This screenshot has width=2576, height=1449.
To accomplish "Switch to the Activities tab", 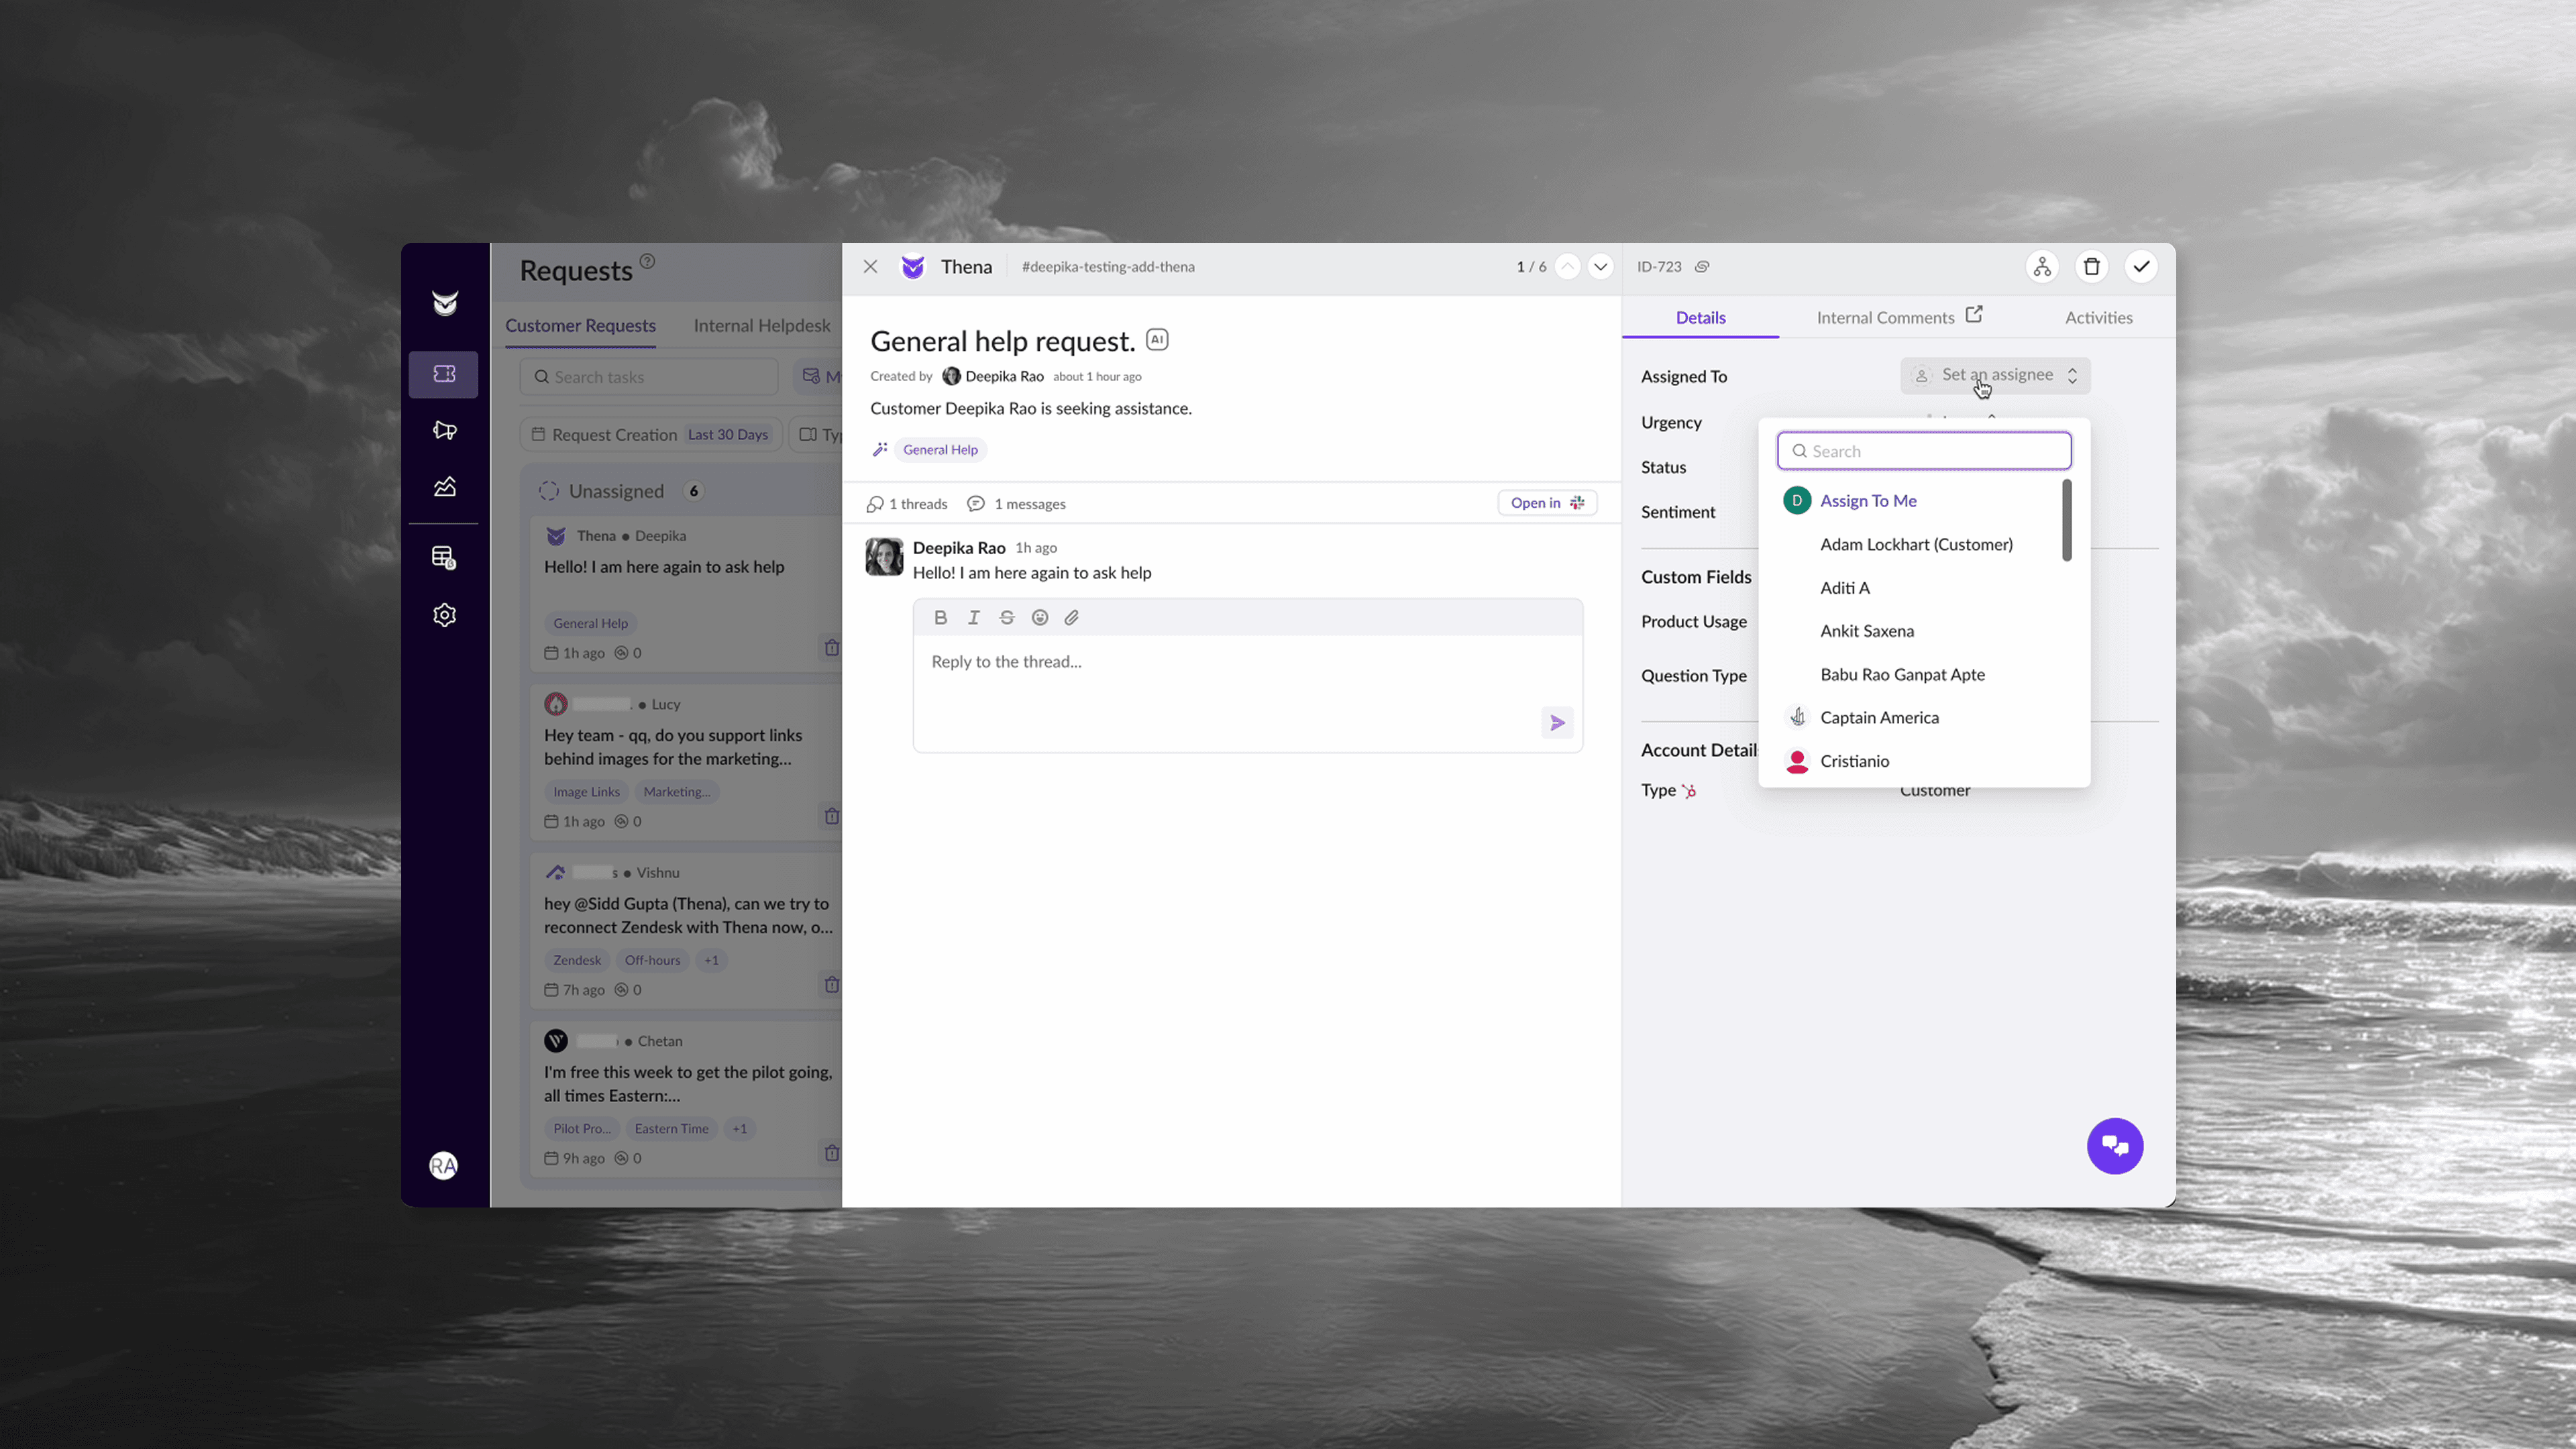I will [x=2098, y=317].
